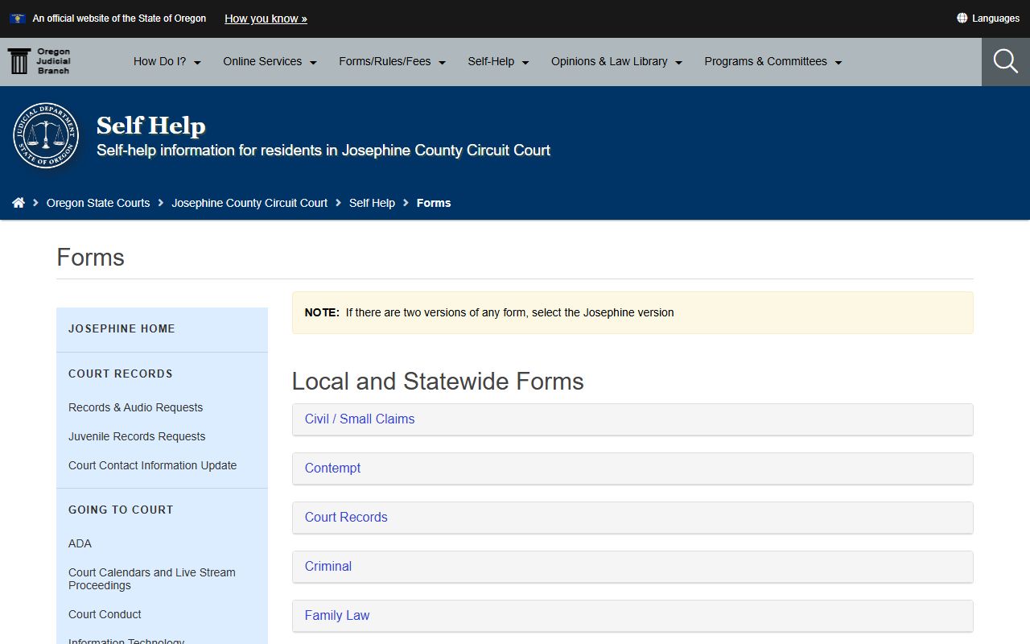Open the Online Services dropdown
This screenshot has width=1030, height=644.
[270, 62]
